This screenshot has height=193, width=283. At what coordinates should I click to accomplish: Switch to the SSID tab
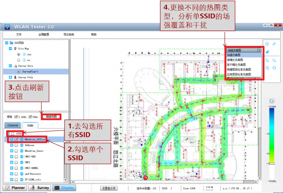30,125
